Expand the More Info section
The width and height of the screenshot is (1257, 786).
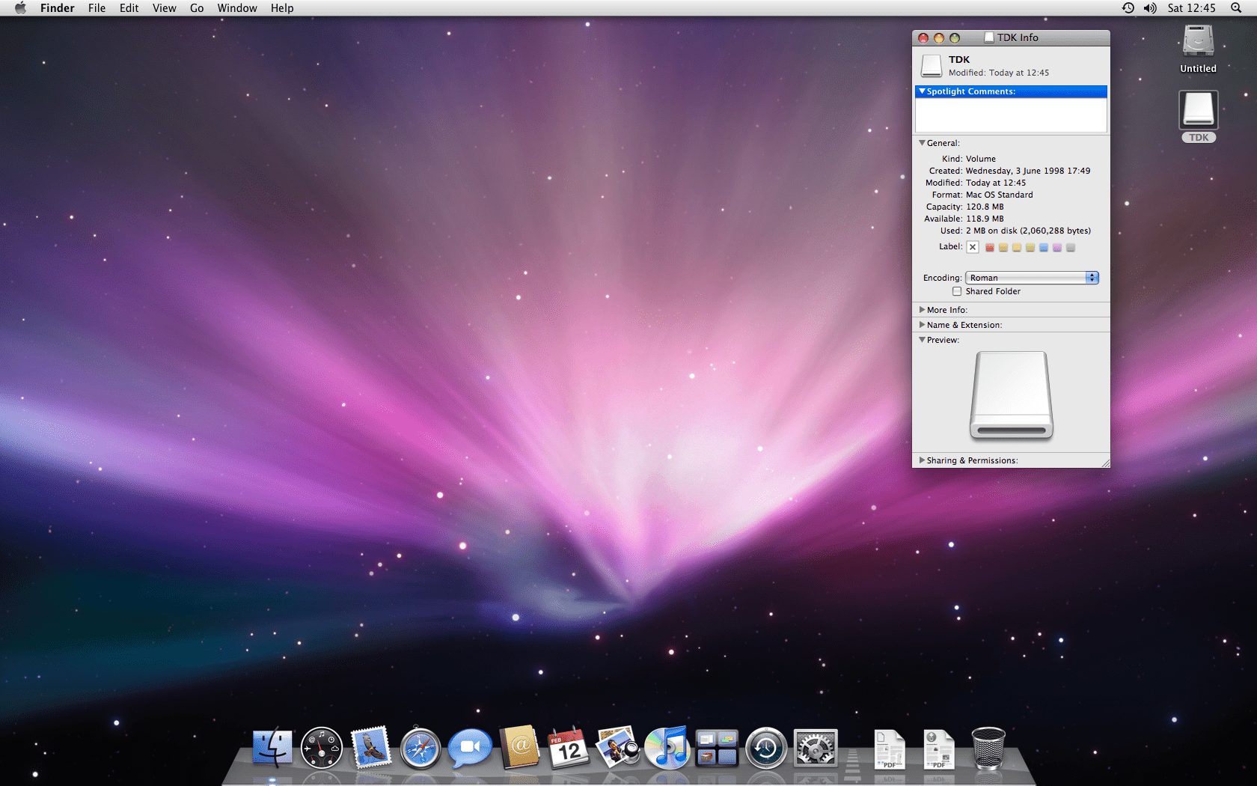point(922,310)
